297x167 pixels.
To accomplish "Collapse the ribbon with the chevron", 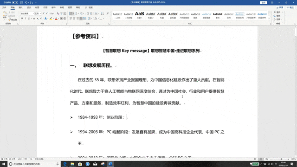I will (295, 24).
